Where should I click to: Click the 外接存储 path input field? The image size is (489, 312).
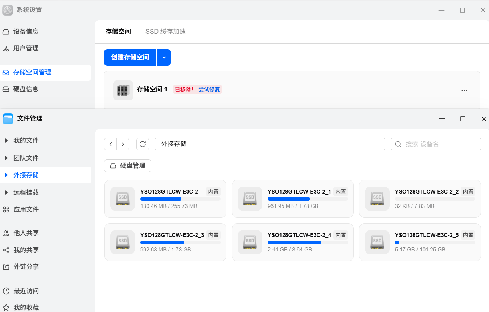tap(270, 144)
